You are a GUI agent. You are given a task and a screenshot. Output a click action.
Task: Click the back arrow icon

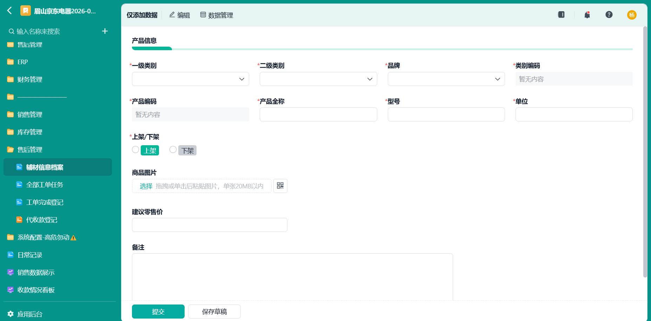tap(9, 11)
